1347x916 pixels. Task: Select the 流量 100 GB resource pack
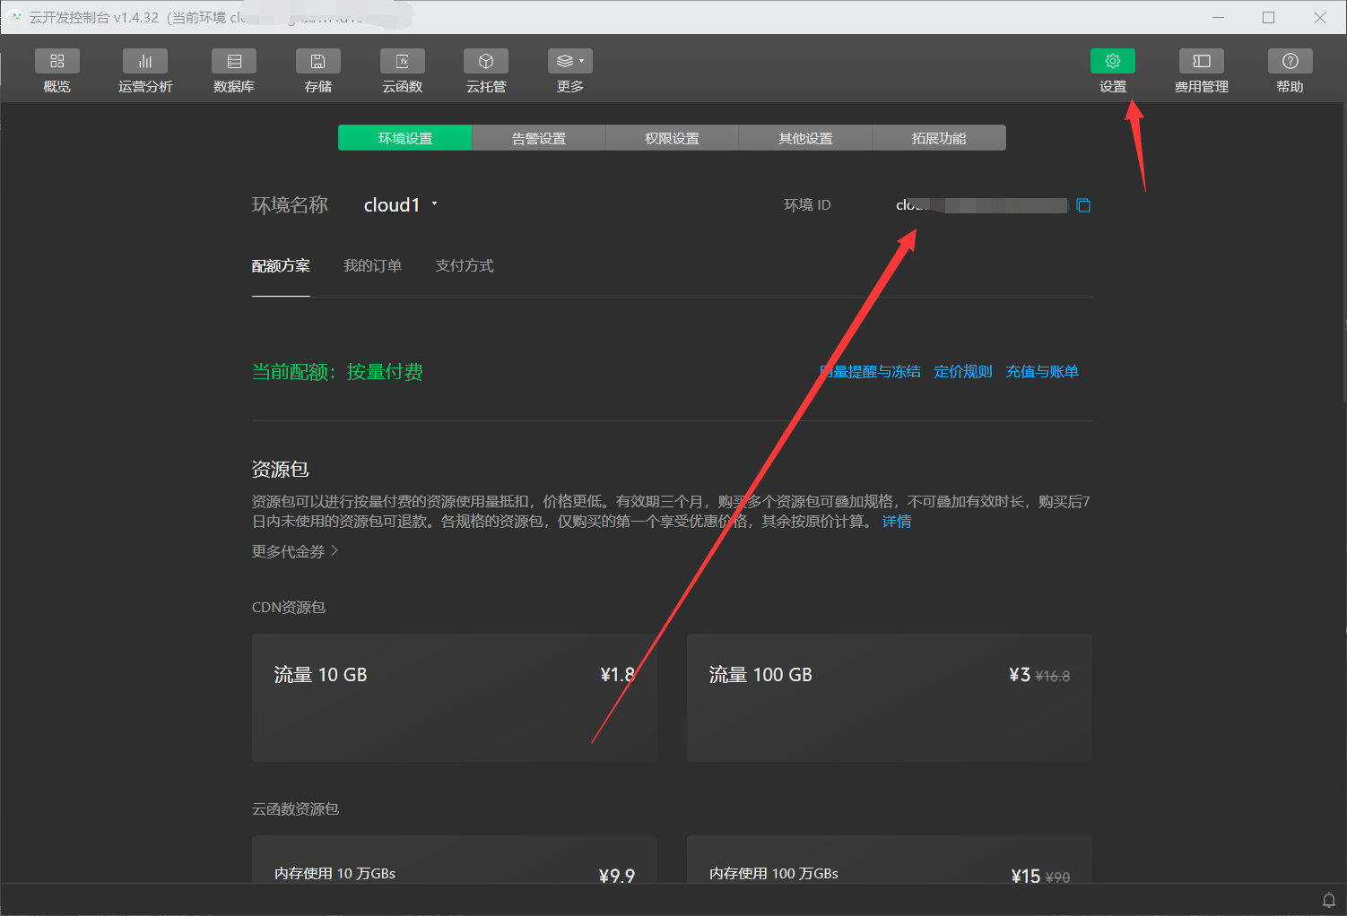(x=888, y=699)
